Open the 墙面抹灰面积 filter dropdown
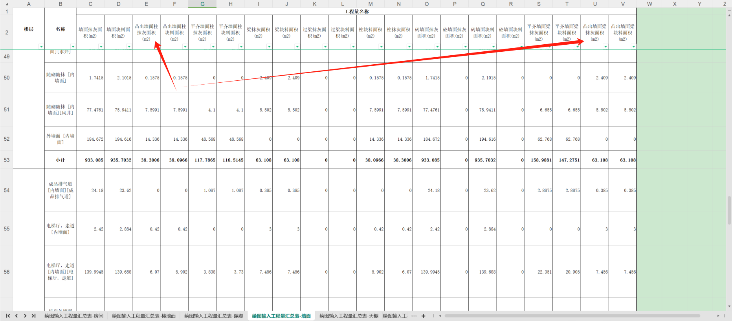The width and height of the screenshot is (732, 321). coord(101,47)
